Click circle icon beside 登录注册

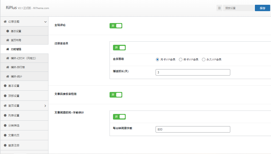5,145
